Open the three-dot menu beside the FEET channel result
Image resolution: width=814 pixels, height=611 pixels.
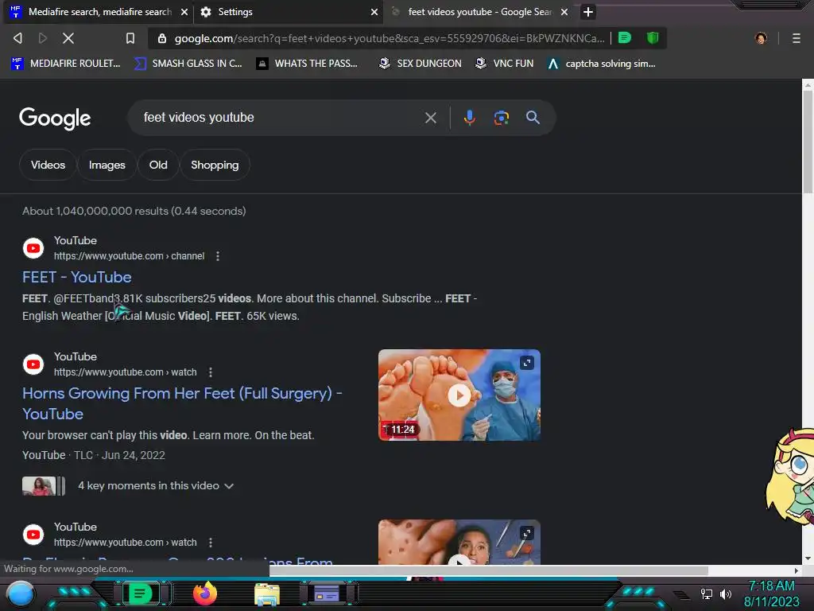218,256
